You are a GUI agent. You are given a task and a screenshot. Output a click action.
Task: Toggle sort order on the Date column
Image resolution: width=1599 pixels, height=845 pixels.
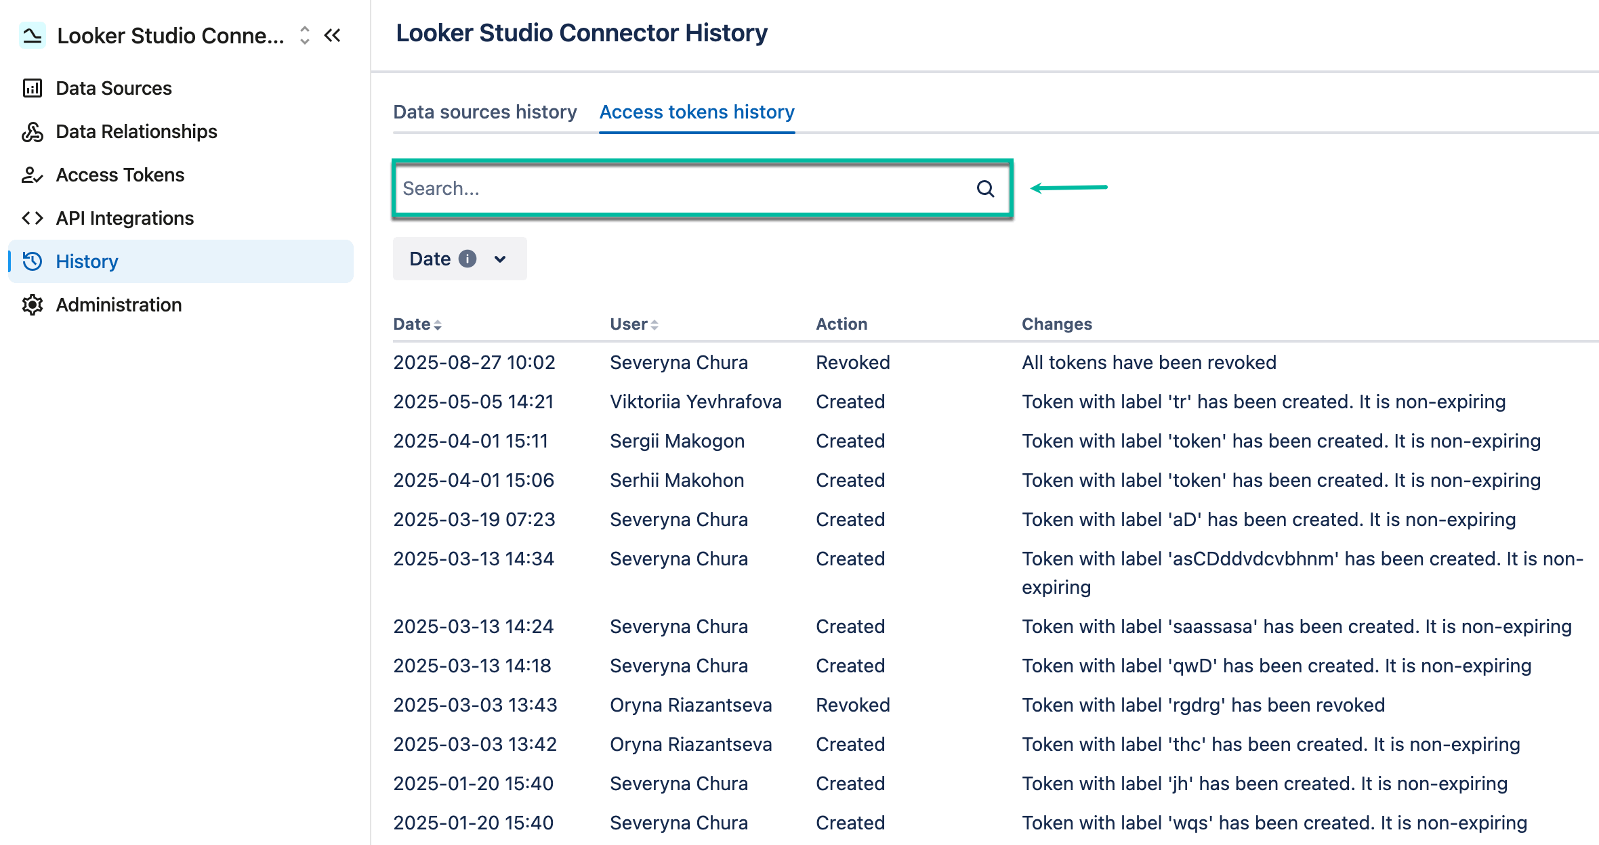pos(439,324)
